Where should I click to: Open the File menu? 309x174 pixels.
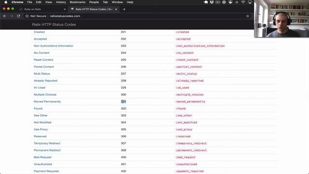click(x=29, y=2)
